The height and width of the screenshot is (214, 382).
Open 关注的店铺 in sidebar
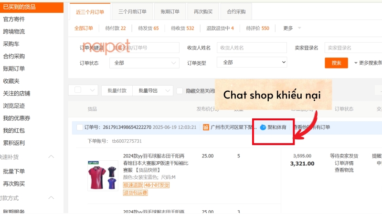coord(17,93)
